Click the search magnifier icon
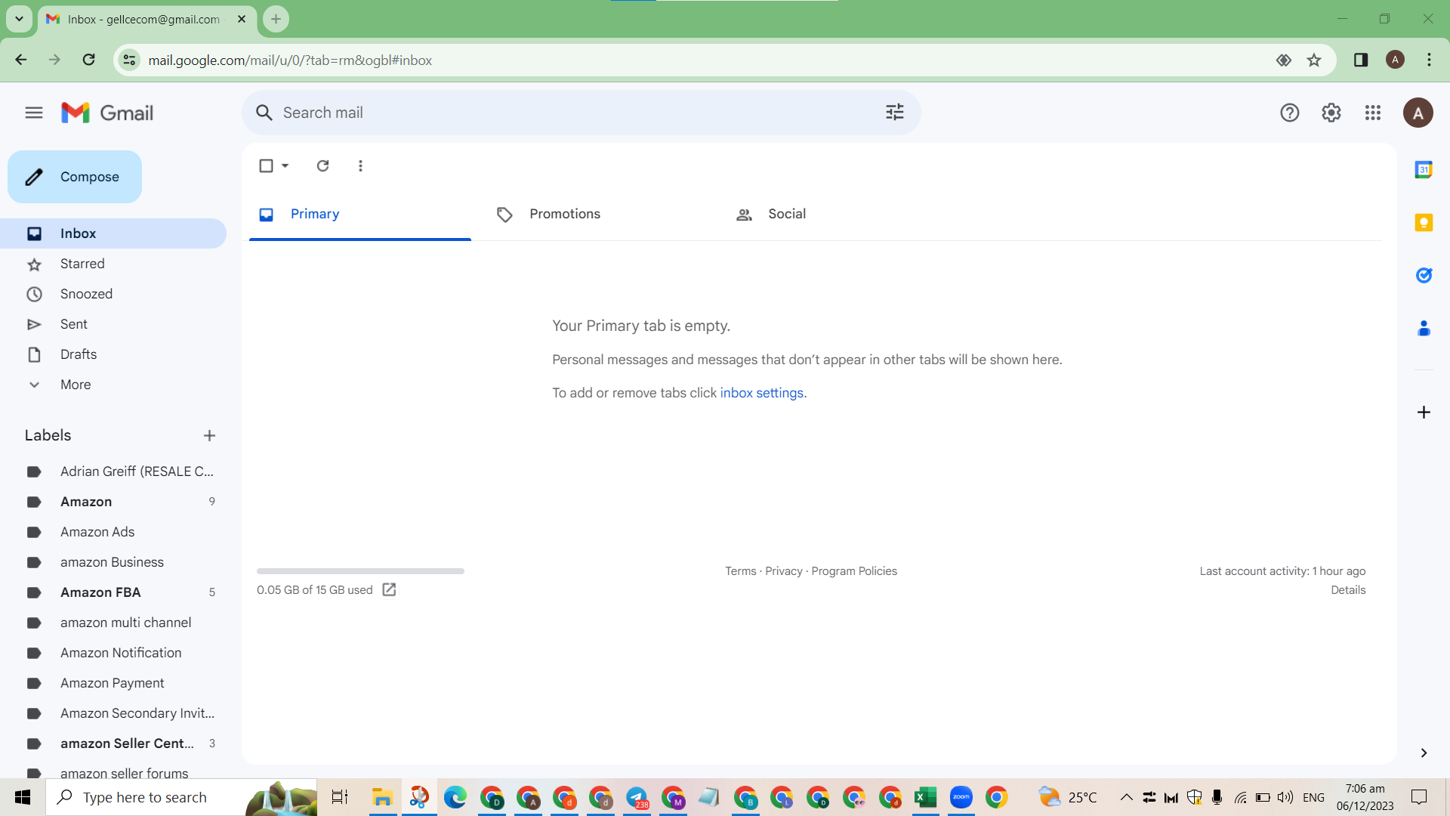 point(264,113)
